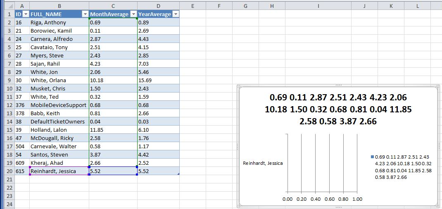Viewport: 442px width, 209px height.
Task: Select column E header
Action: click(192, 6)
